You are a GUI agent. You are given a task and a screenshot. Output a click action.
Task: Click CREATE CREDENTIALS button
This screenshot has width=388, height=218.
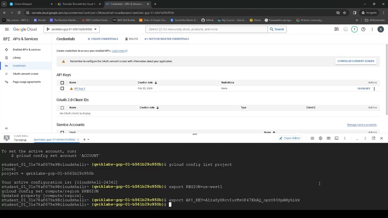point(103,39)
